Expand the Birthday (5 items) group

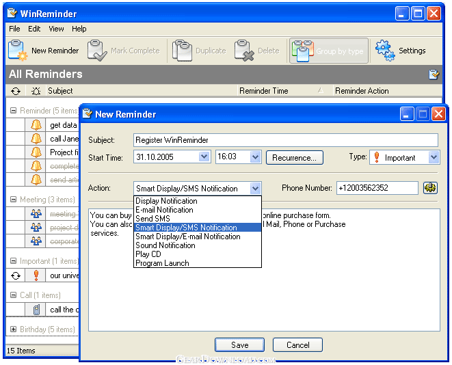point(13,329)
